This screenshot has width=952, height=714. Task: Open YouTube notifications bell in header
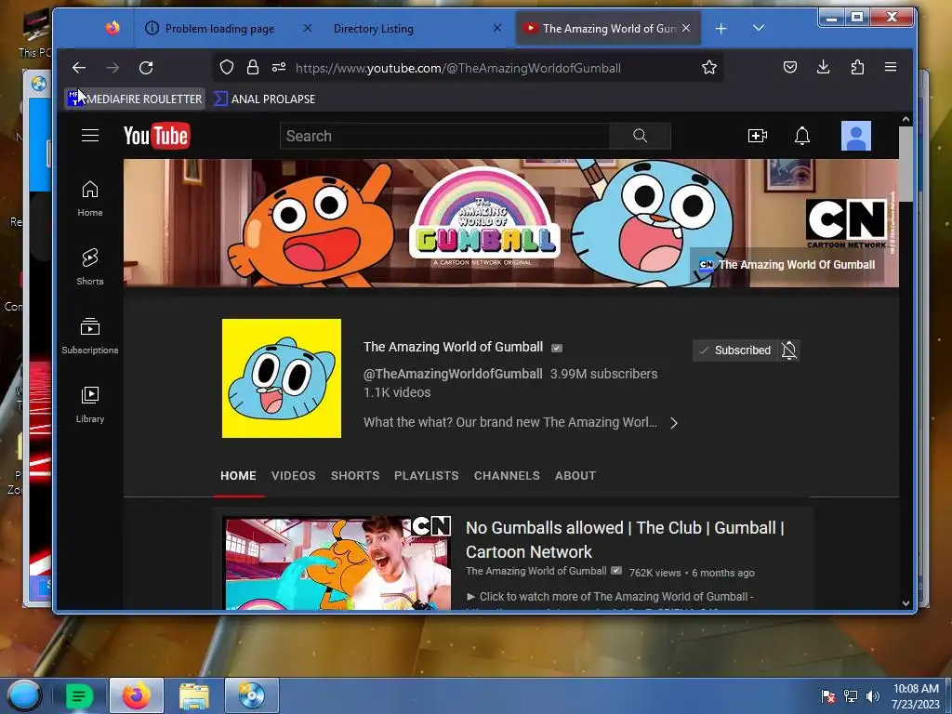coord(802,136)
